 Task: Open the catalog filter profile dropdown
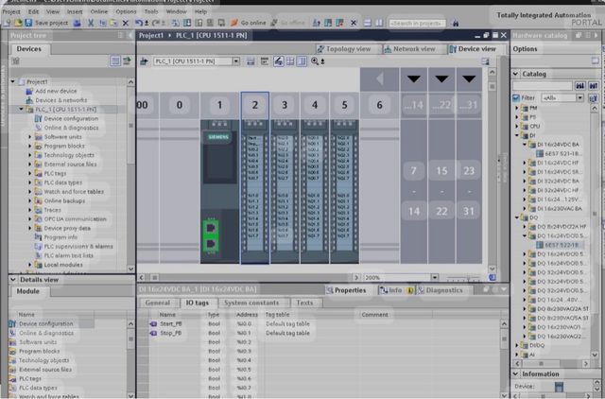coord(579,98)
